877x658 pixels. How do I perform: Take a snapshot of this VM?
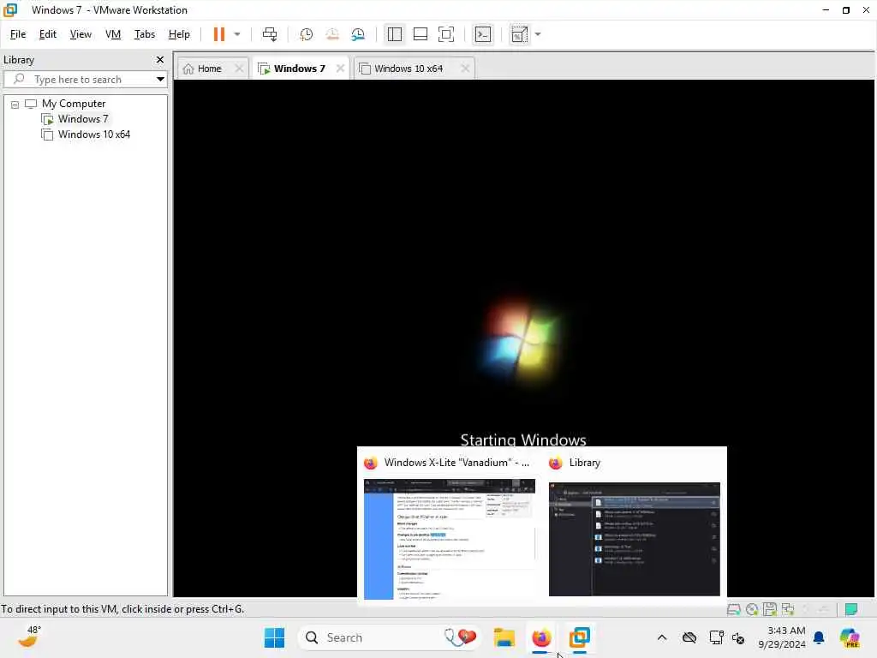click(x=306, y=34)
